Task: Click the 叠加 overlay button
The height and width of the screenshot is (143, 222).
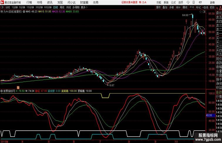Action: pos(165,7)
